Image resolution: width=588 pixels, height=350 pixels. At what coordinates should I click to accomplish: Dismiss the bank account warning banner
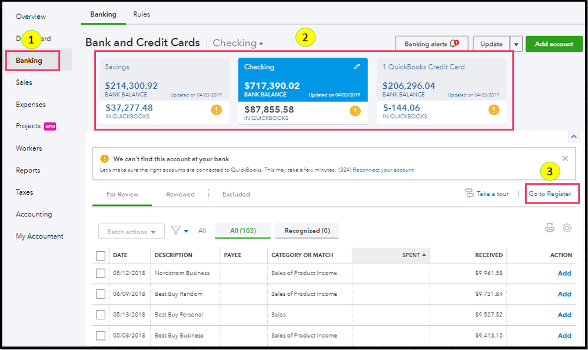point(565,158)
